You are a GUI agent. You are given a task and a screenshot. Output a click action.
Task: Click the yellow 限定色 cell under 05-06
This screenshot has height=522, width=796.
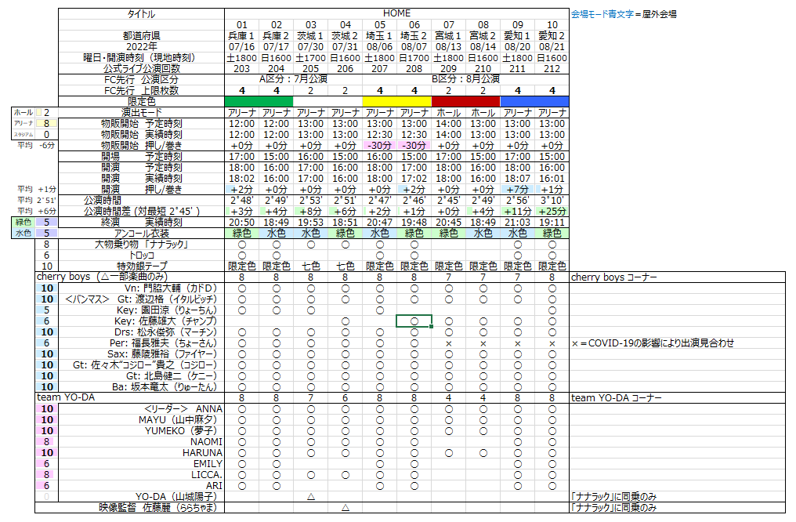[x=397, y=102]
